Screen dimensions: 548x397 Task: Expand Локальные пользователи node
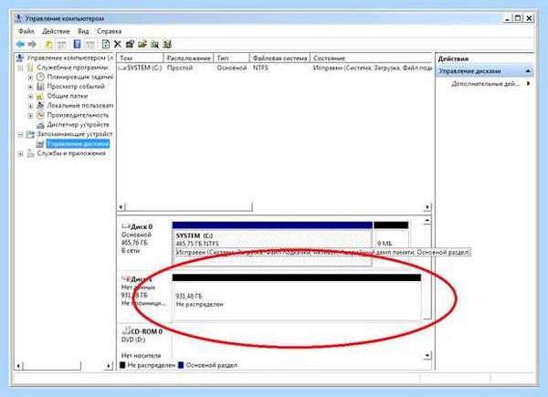[x=30, y=106]
